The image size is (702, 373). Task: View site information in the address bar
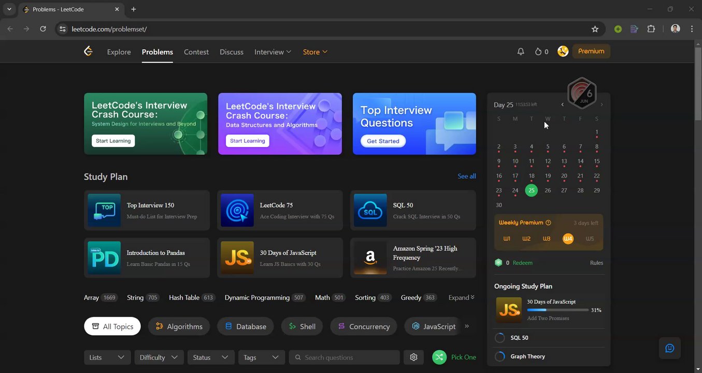pos(63,29)
